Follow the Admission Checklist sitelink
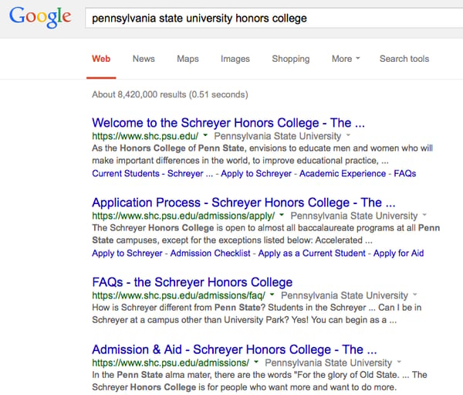Viewport: 463px width, 395px height. pyautogui.click(x=210, y=254)
